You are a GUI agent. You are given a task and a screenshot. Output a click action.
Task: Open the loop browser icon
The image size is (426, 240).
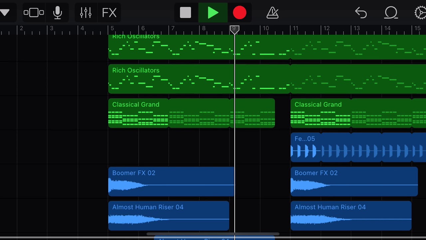391,13
